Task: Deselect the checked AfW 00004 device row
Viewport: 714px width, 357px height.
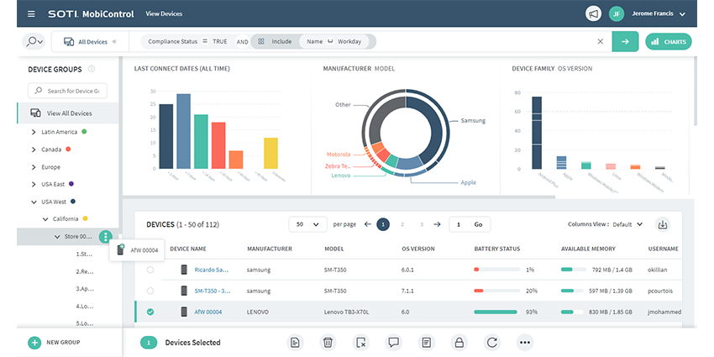Action: (150, 312)
